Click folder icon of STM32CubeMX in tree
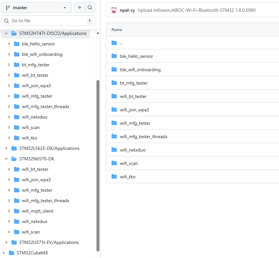Viewport: 279px width, 258px height. (x=11, y=253)
